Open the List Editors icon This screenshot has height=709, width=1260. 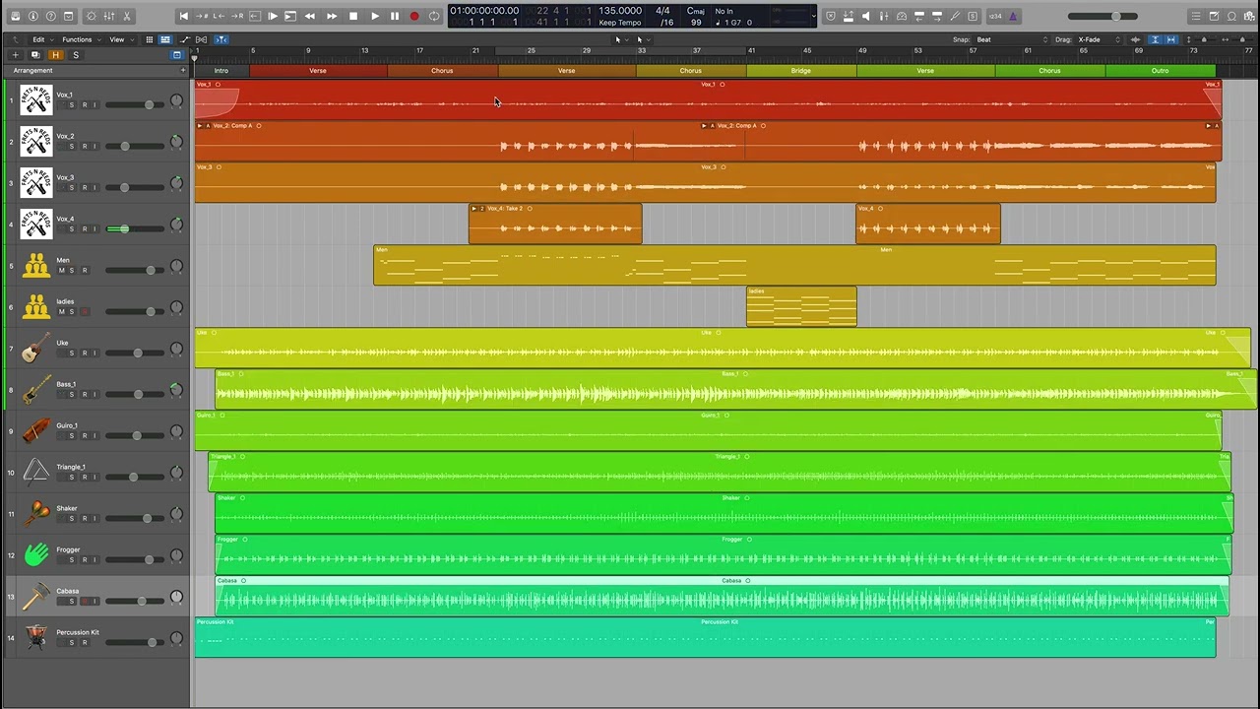tap(1196, 16)
